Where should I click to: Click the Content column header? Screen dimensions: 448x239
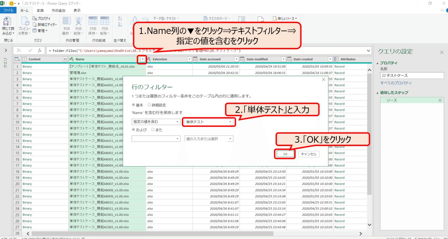[45, 59]
